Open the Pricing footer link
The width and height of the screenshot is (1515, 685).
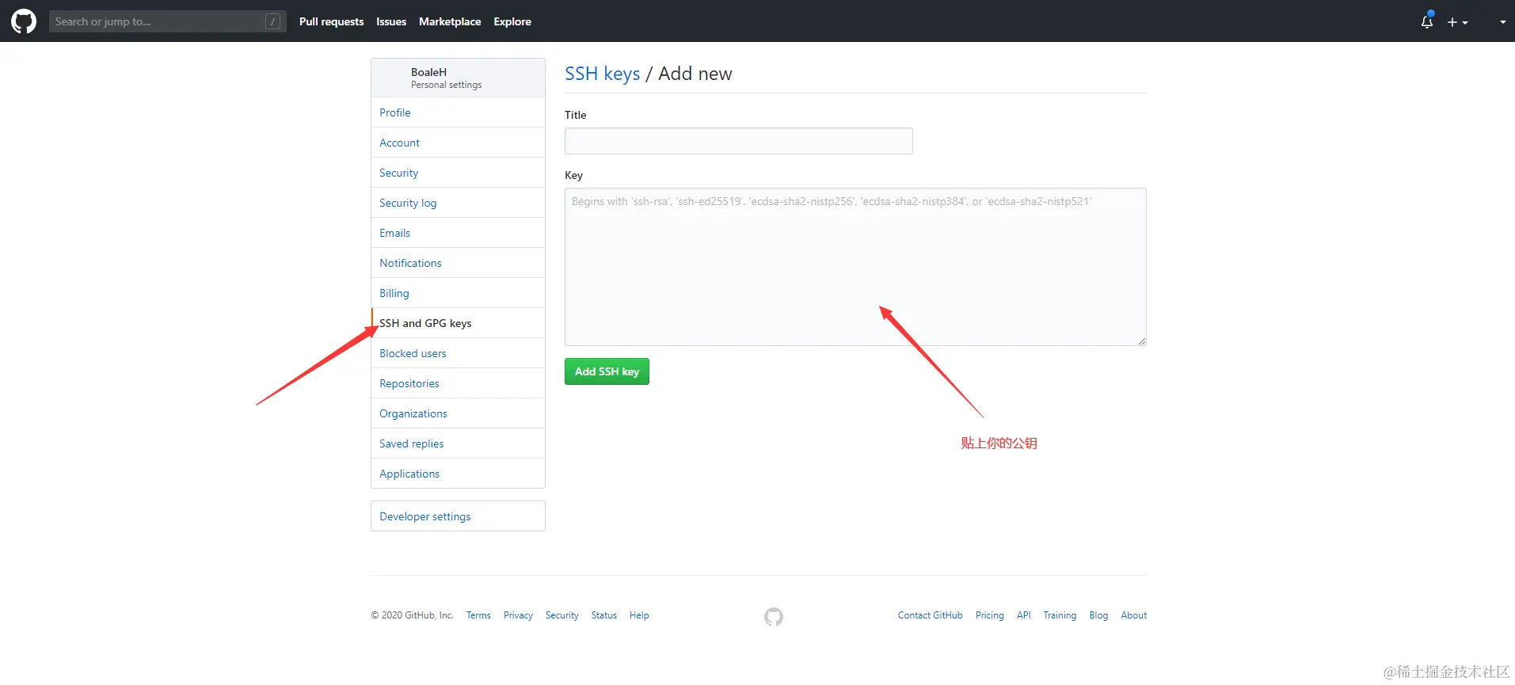[989, 615]
